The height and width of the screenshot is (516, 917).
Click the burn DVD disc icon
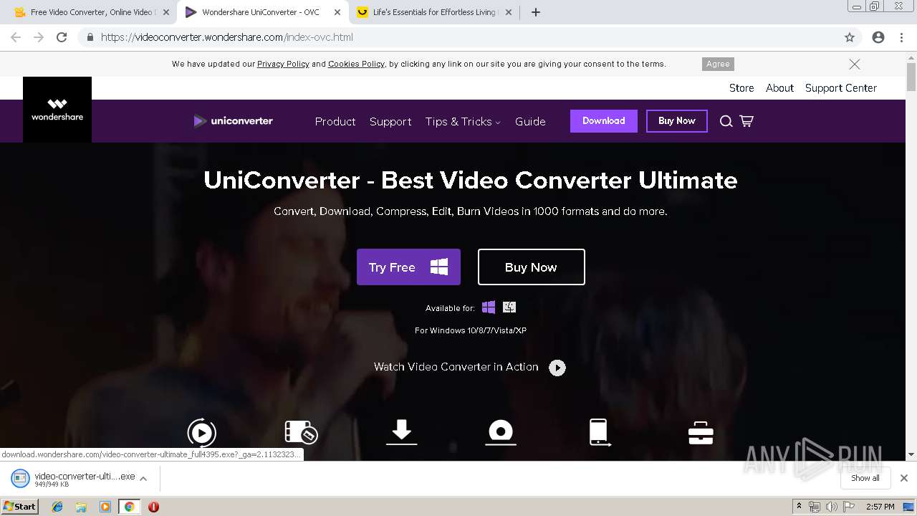(x=501, y=432)
